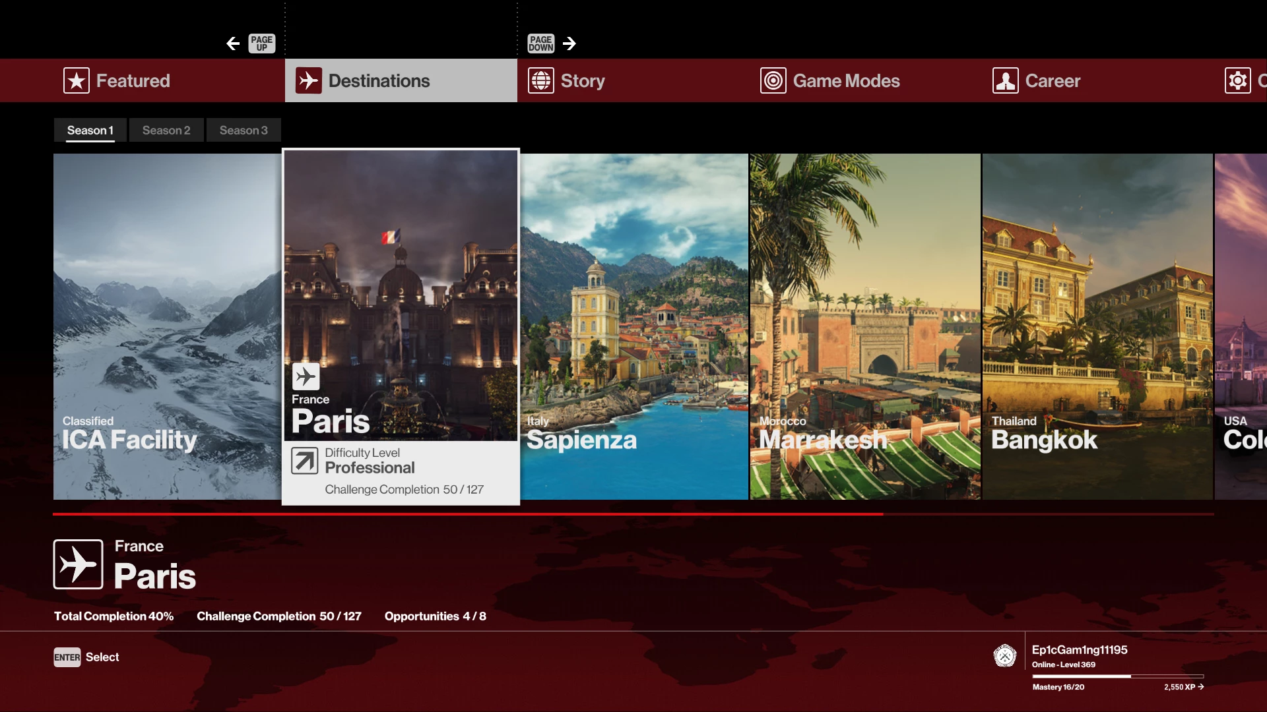The height and width of the screenshot is (712, 1267).
Task: Click the PAGE UP key icon
Action: 262,44
